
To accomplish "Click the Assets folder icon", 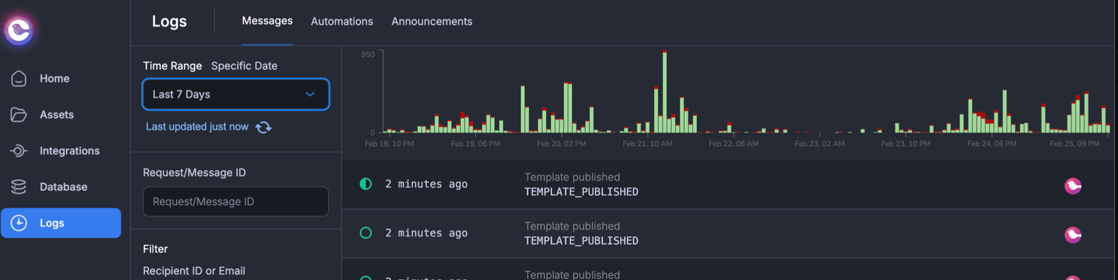I will pyautogui.click(x=19, y=114).
